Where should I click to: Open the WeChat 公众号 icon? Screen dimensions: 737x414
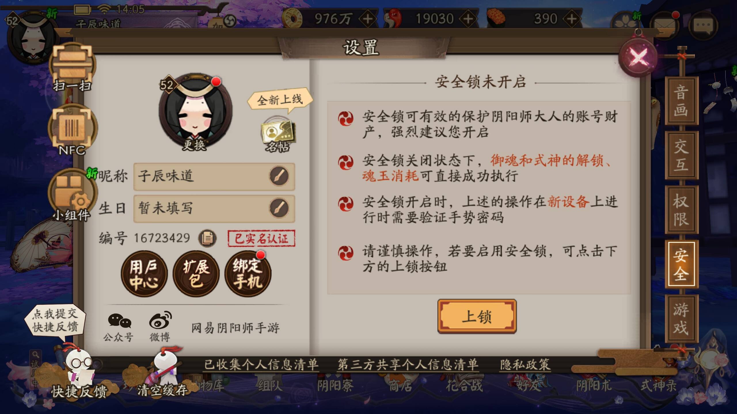[x=119, y=327]
